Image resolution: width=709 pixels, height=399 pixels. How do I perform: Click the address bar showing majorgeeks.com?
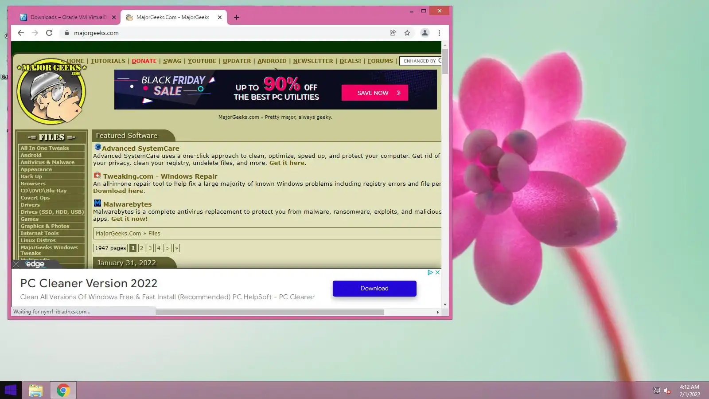(226, 33)
